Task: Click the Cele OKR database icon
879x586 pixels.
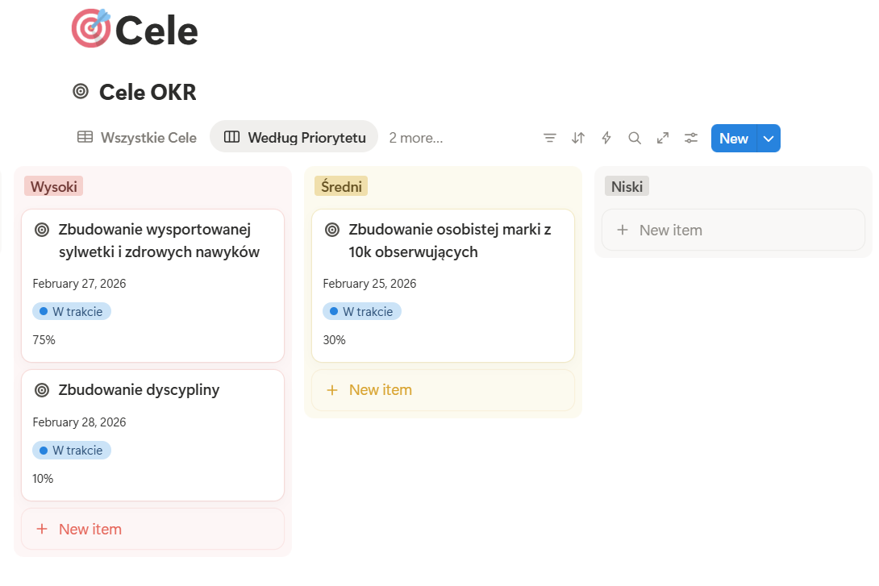Action: [x=81, y=92]
